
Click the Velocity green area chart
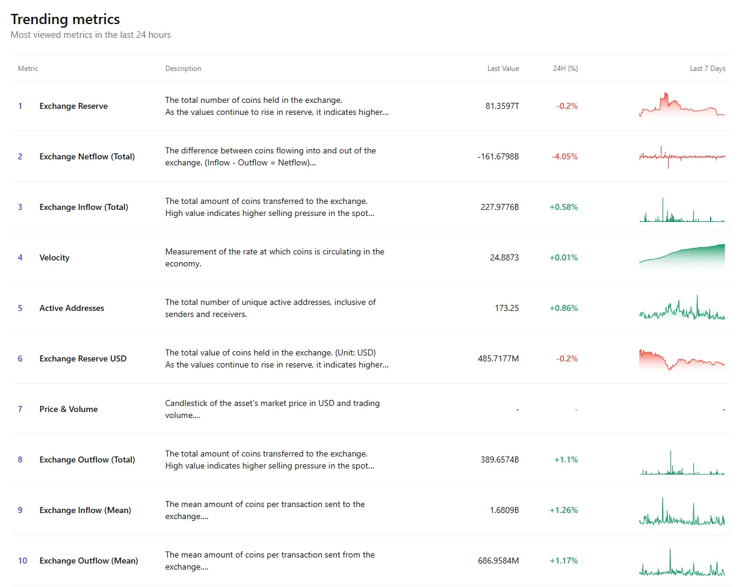pyautogui.click(x=681, y=257)
